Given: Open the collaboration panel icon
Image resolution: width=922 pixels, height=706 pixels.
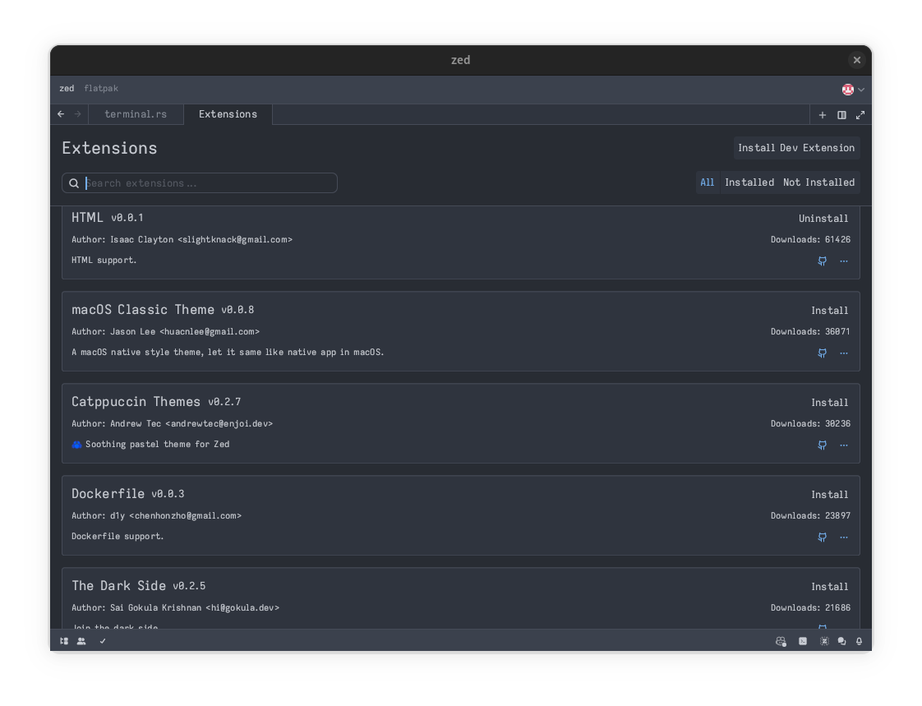Looking at the screenshot, I should (x=81, y=641).
